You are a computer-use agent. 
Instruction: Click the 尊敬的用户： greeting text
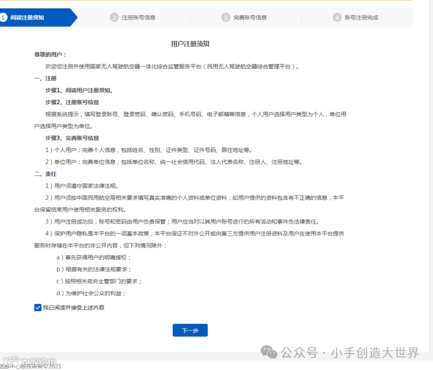point(50,55)
